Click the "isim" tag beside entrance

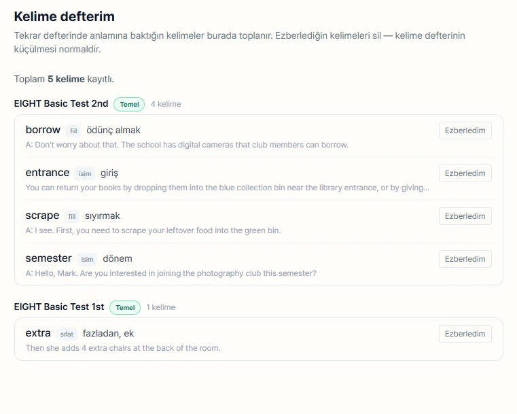point(85,174)
